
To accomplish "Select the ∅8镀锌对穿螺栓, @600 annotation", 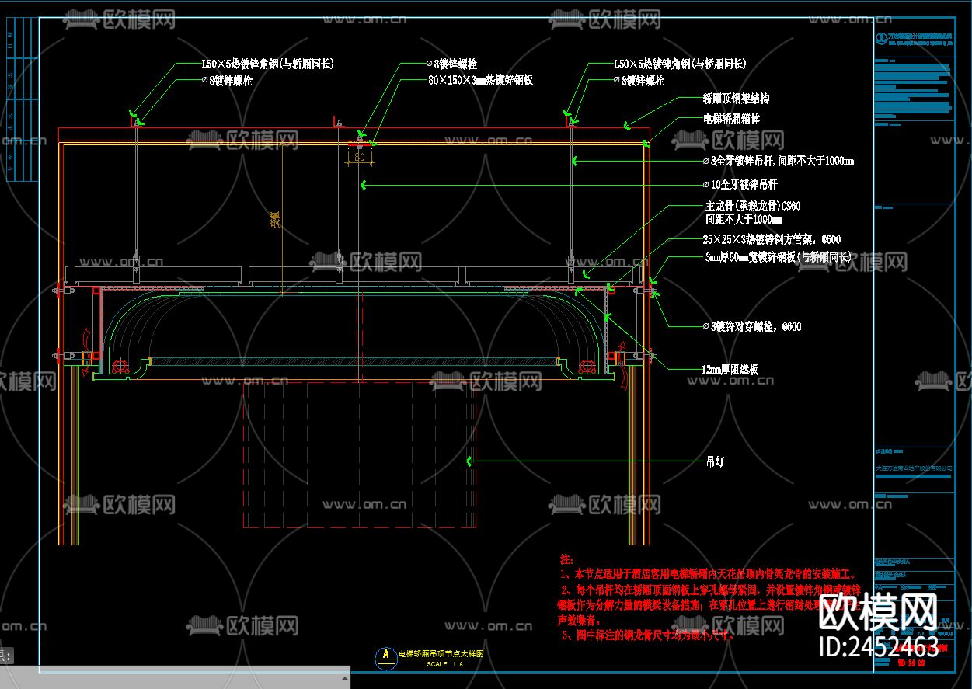I will (x=751, y=327).
